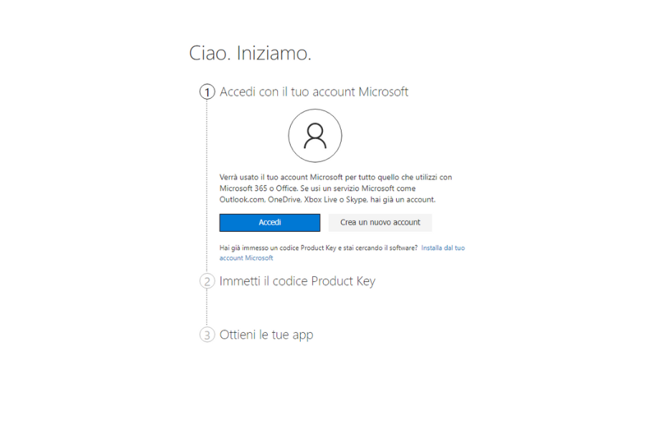Click Accedi con il tuo account Microsoft heading
Viewport: 646px width, 431px height.
point(314,92)
